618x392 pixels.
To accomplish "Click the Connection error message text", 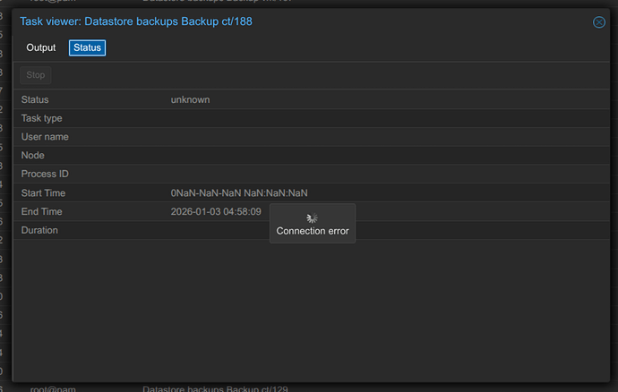I will (312, 231).
